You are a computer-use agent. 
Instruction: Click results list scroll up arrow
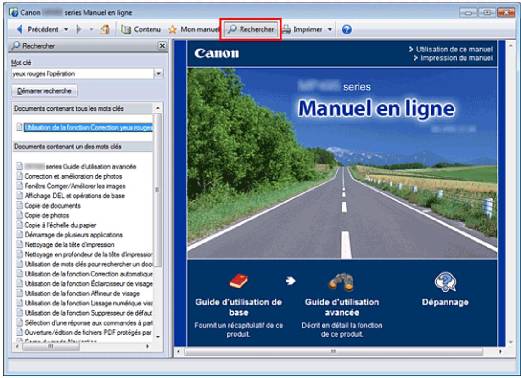tap(158, 108)
